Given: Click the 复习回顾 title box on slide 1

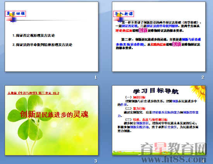Looking at the screenshot, I should pyautogui.click(x=15, y=14).
